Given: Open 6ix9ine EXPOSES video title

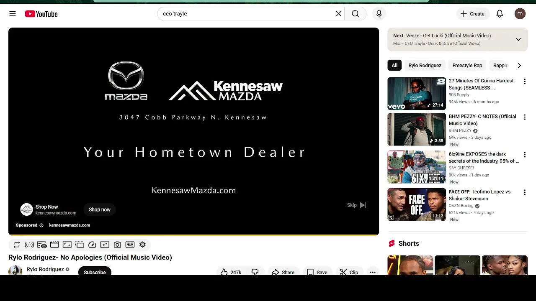Looking at the screenshot, I should 484,158.
